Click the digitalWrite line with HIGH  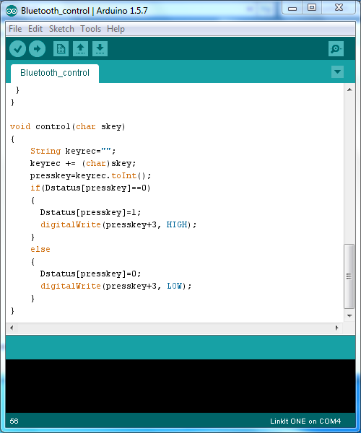pos(118,224)
